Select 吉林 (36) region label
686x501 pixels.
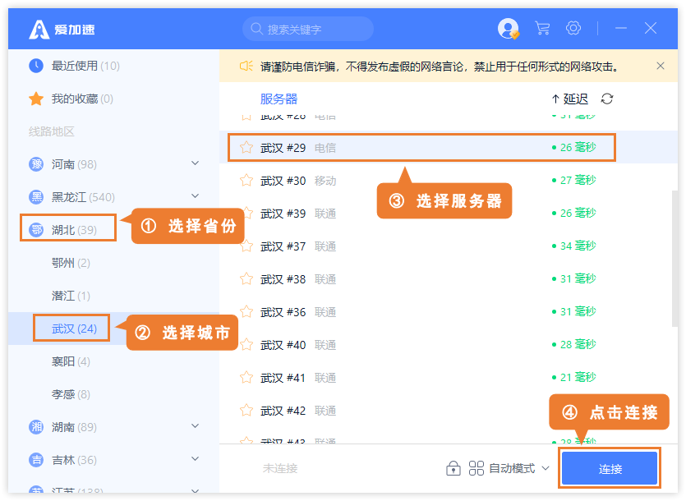[x=74, y=460]
